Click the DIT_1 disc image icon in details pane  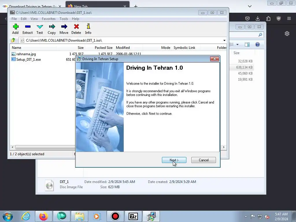point(49,185)
